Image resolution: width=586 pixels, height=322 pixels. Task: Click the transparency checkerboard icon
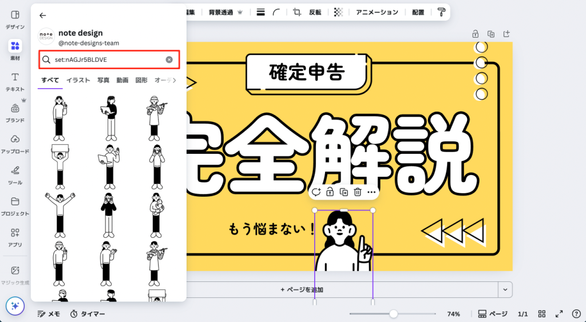(x=338, y=12)
